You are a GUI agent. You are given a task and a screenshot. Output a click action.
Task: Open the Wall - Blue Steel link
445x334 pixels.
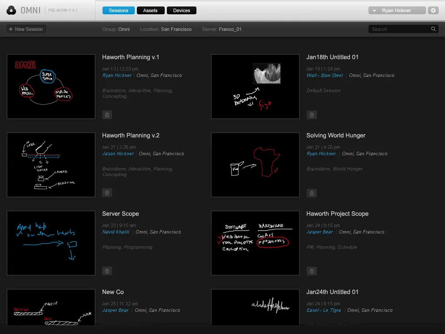[325, 75]
